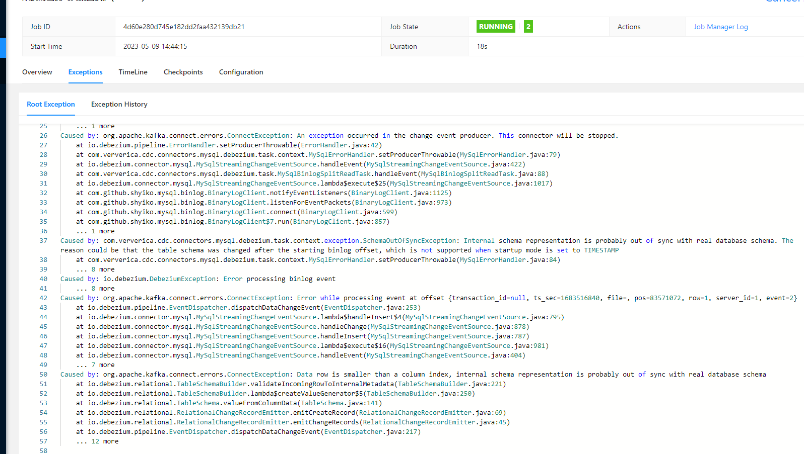Open the Checkpoints tab
Viewport: 804px width, 454px height.
pyautogui.click(x=183, y=72)
